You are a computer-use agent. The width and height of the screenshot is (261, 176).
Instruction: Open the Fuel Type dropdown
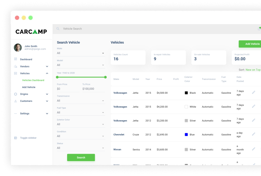pyautogui.click(x=81, y=112)
